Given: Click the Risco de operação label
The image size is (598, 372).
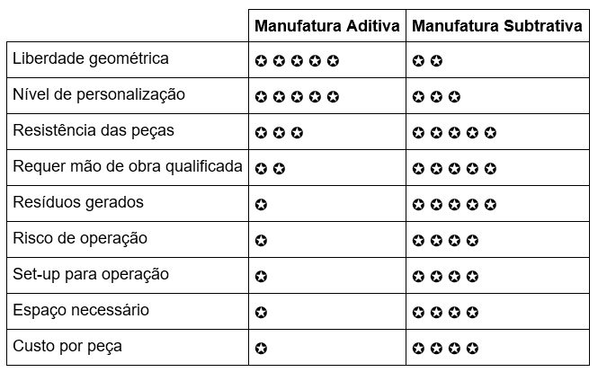Looking at the screenshot, I should click(80, 238).
